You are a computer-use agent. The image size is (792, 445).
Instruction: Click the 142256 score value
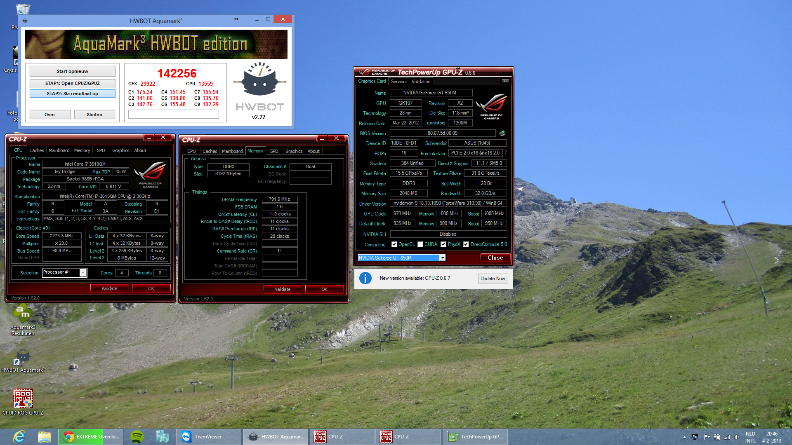point(177,73)
